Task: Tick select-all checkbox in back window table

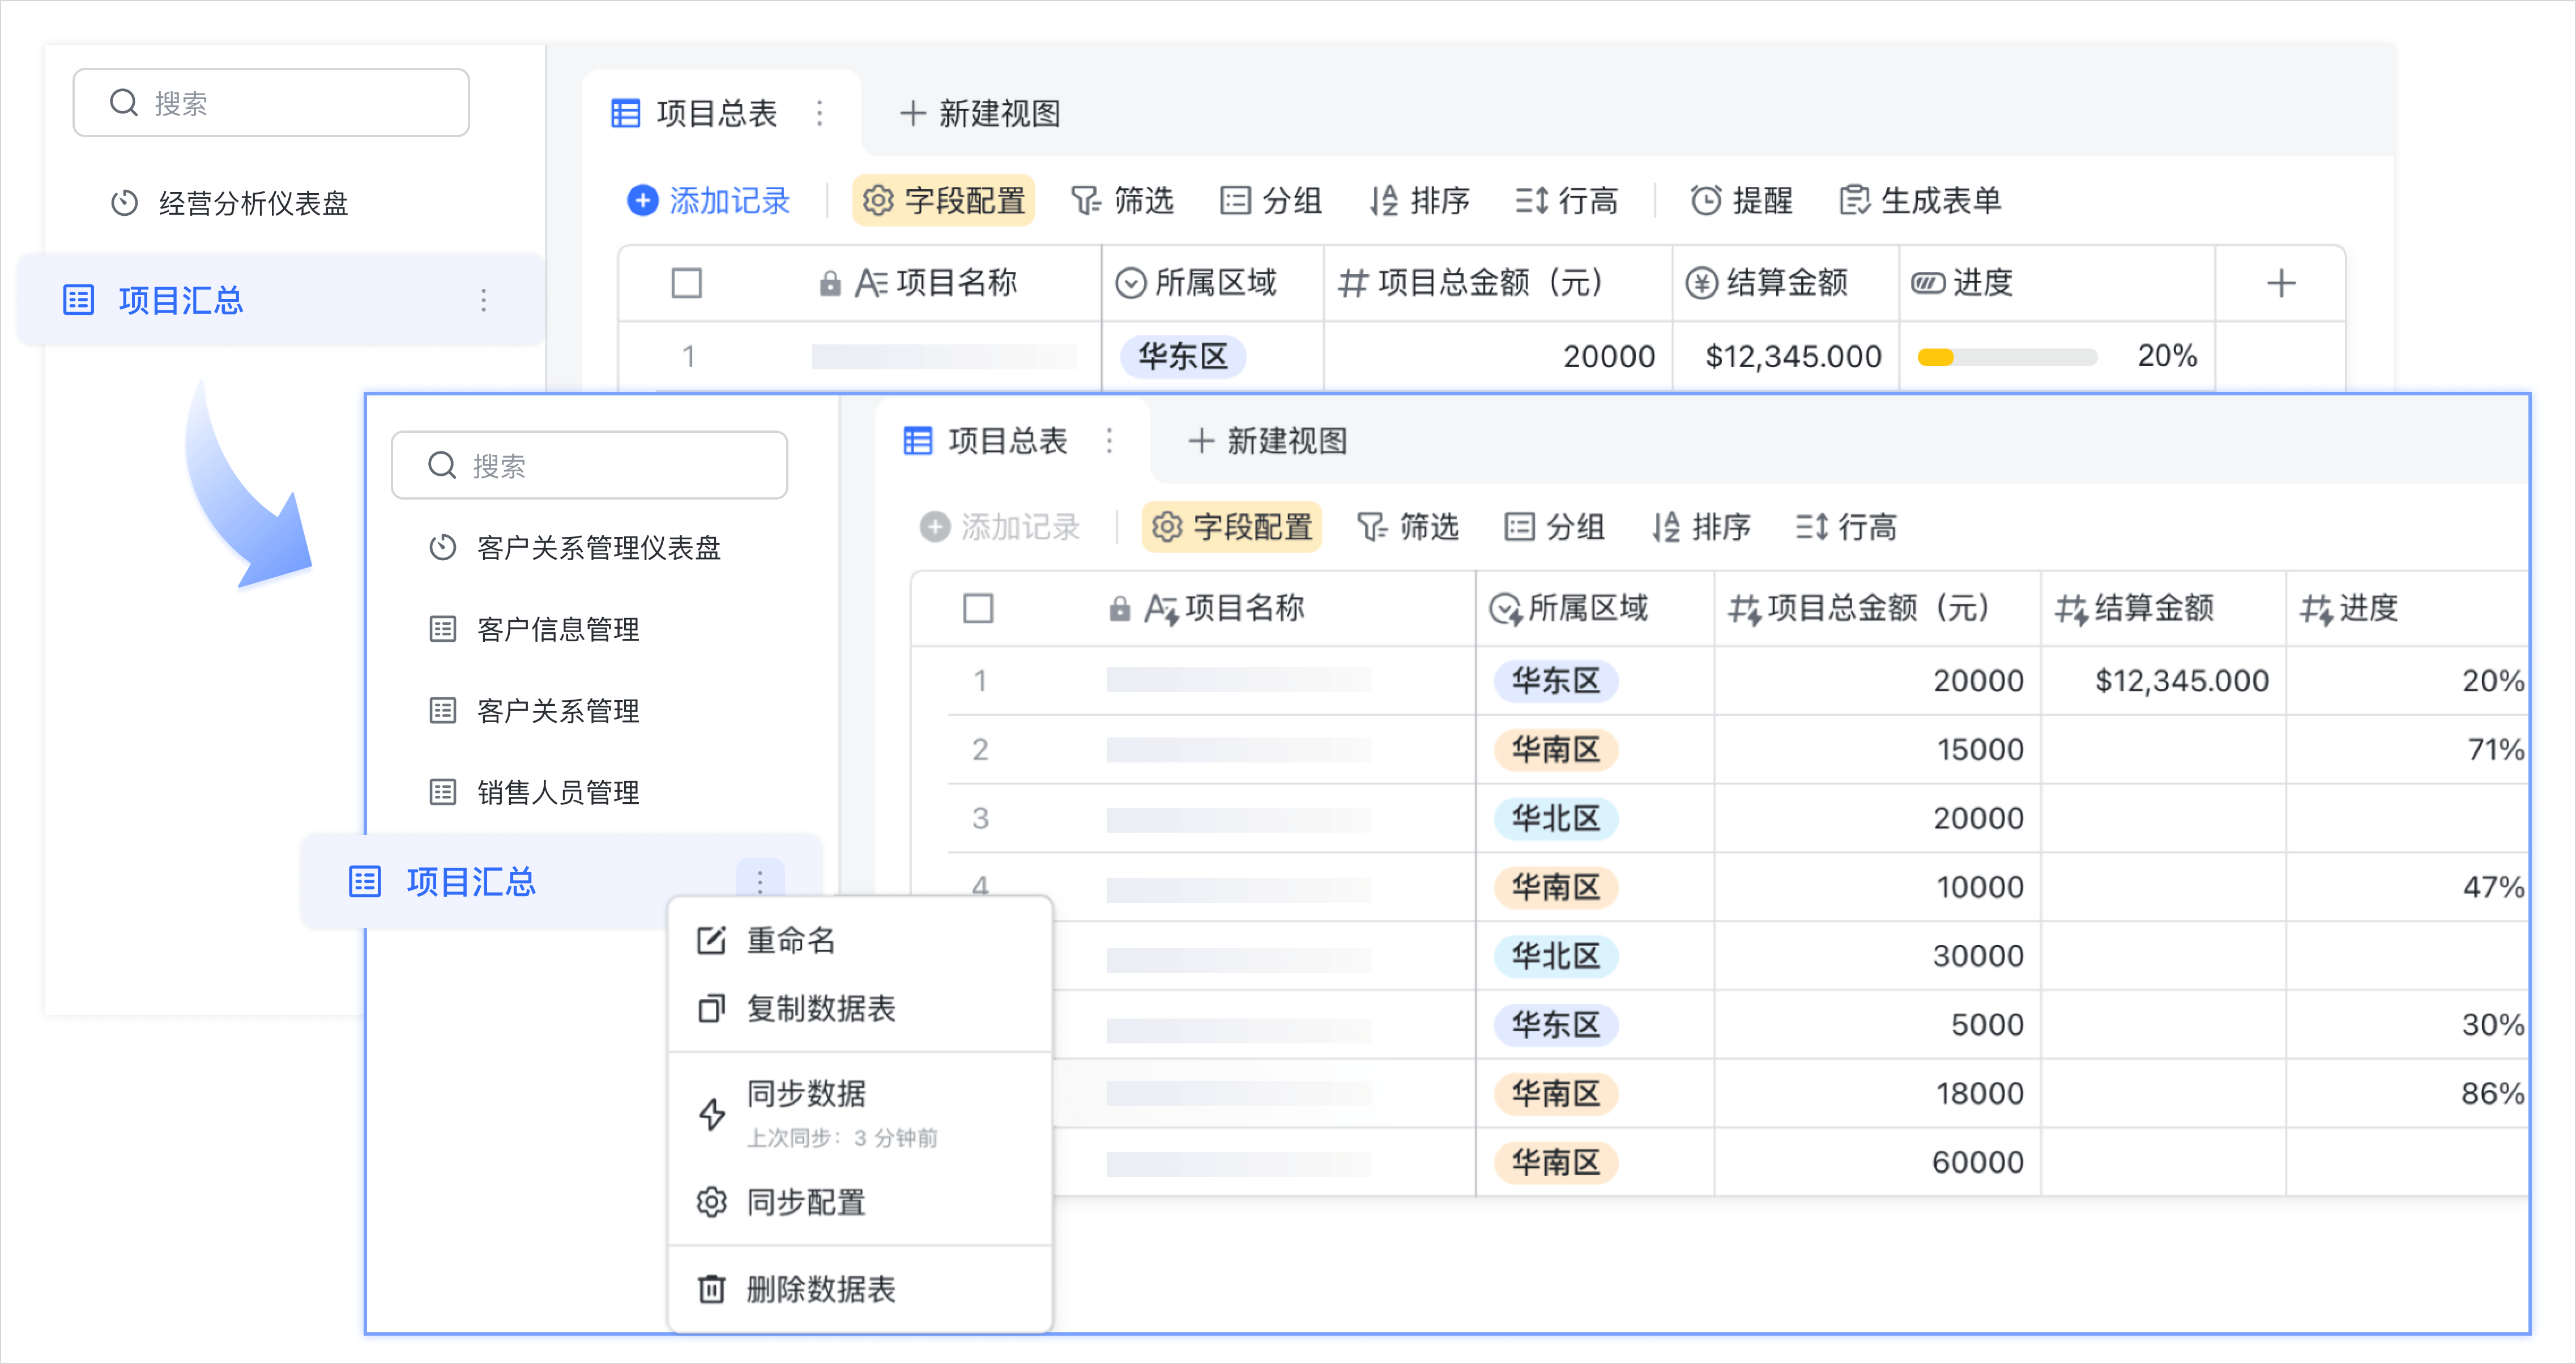Action: coord(687,283)
